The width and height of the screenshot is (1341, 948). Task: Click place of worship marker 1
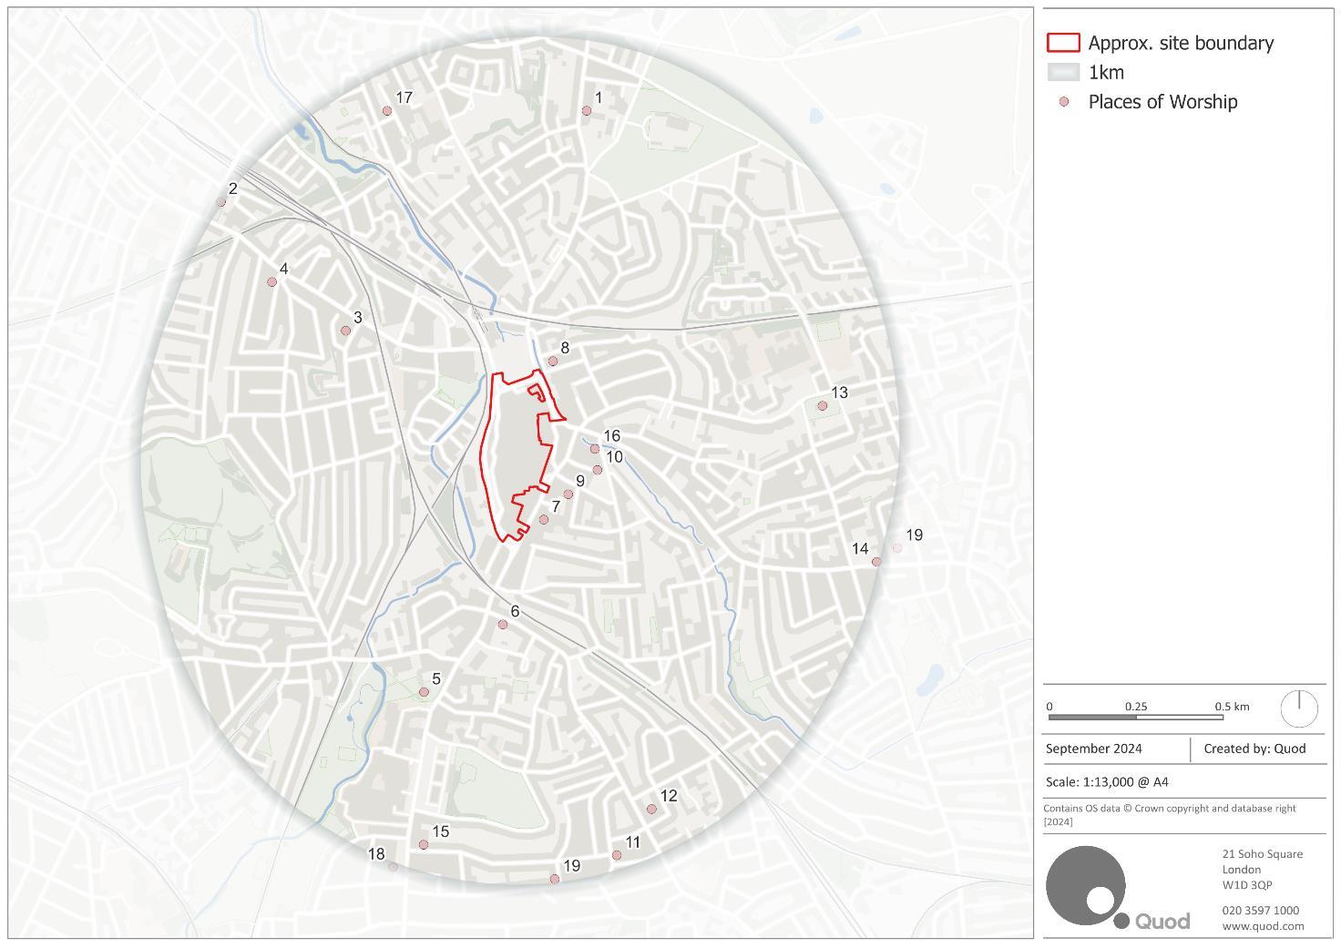[587, 111]
